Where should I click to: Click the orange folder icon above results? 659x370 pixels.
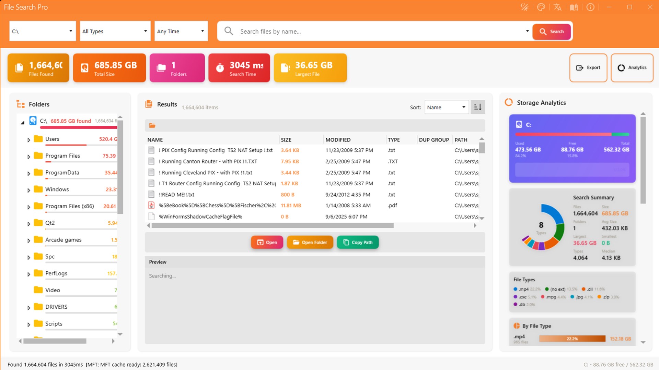(152, 126)
